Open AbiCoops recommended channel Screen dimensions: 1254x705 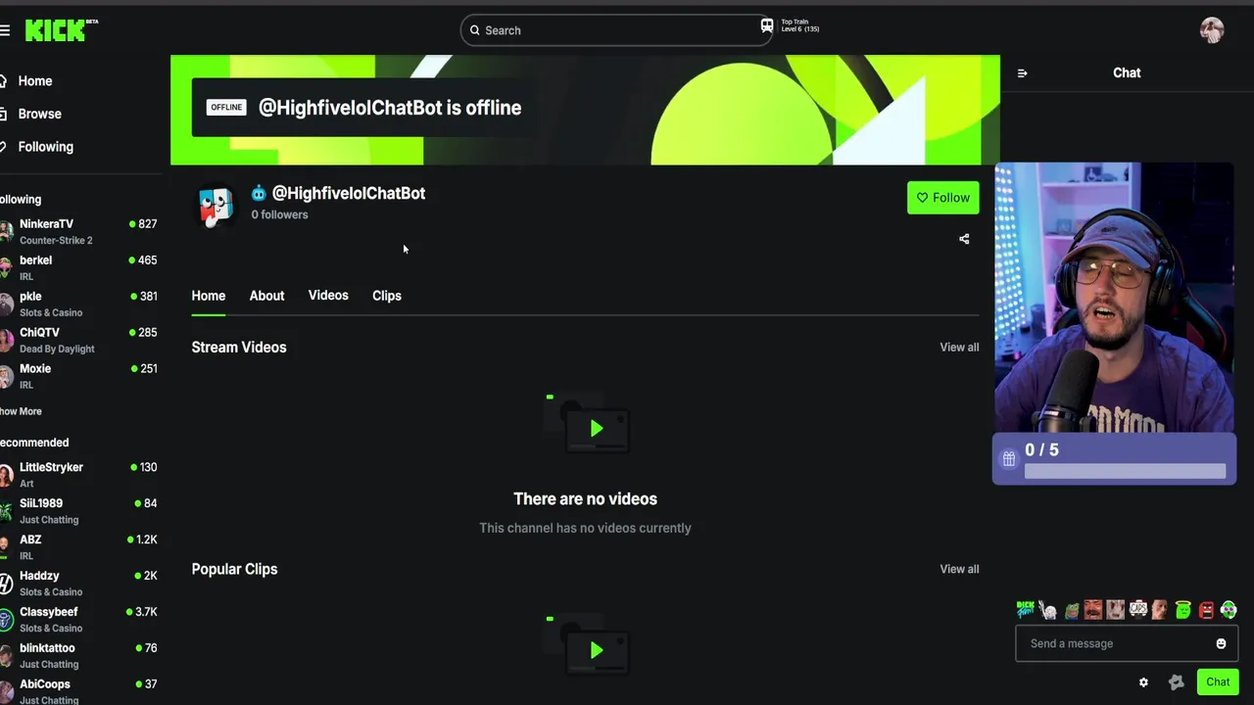[78, 691]
